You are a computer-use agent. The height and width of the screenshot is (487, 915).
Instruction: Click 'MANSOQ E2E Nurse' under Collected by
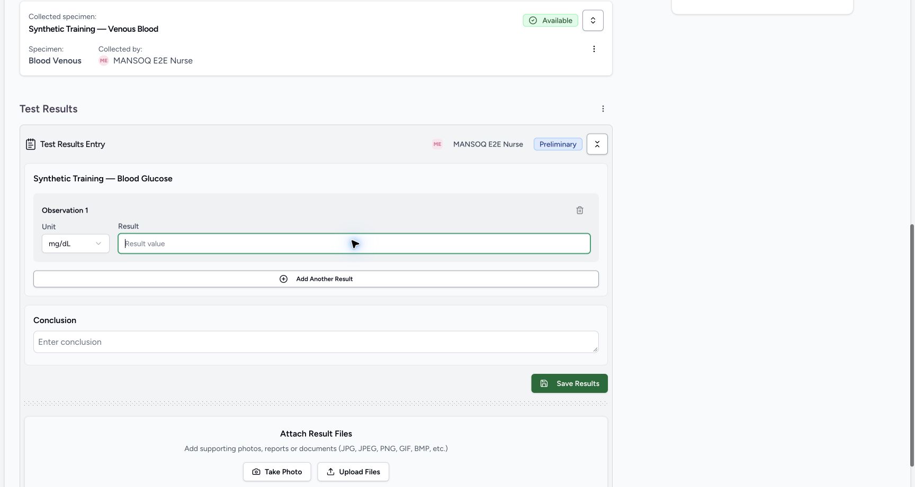[153, 61]
